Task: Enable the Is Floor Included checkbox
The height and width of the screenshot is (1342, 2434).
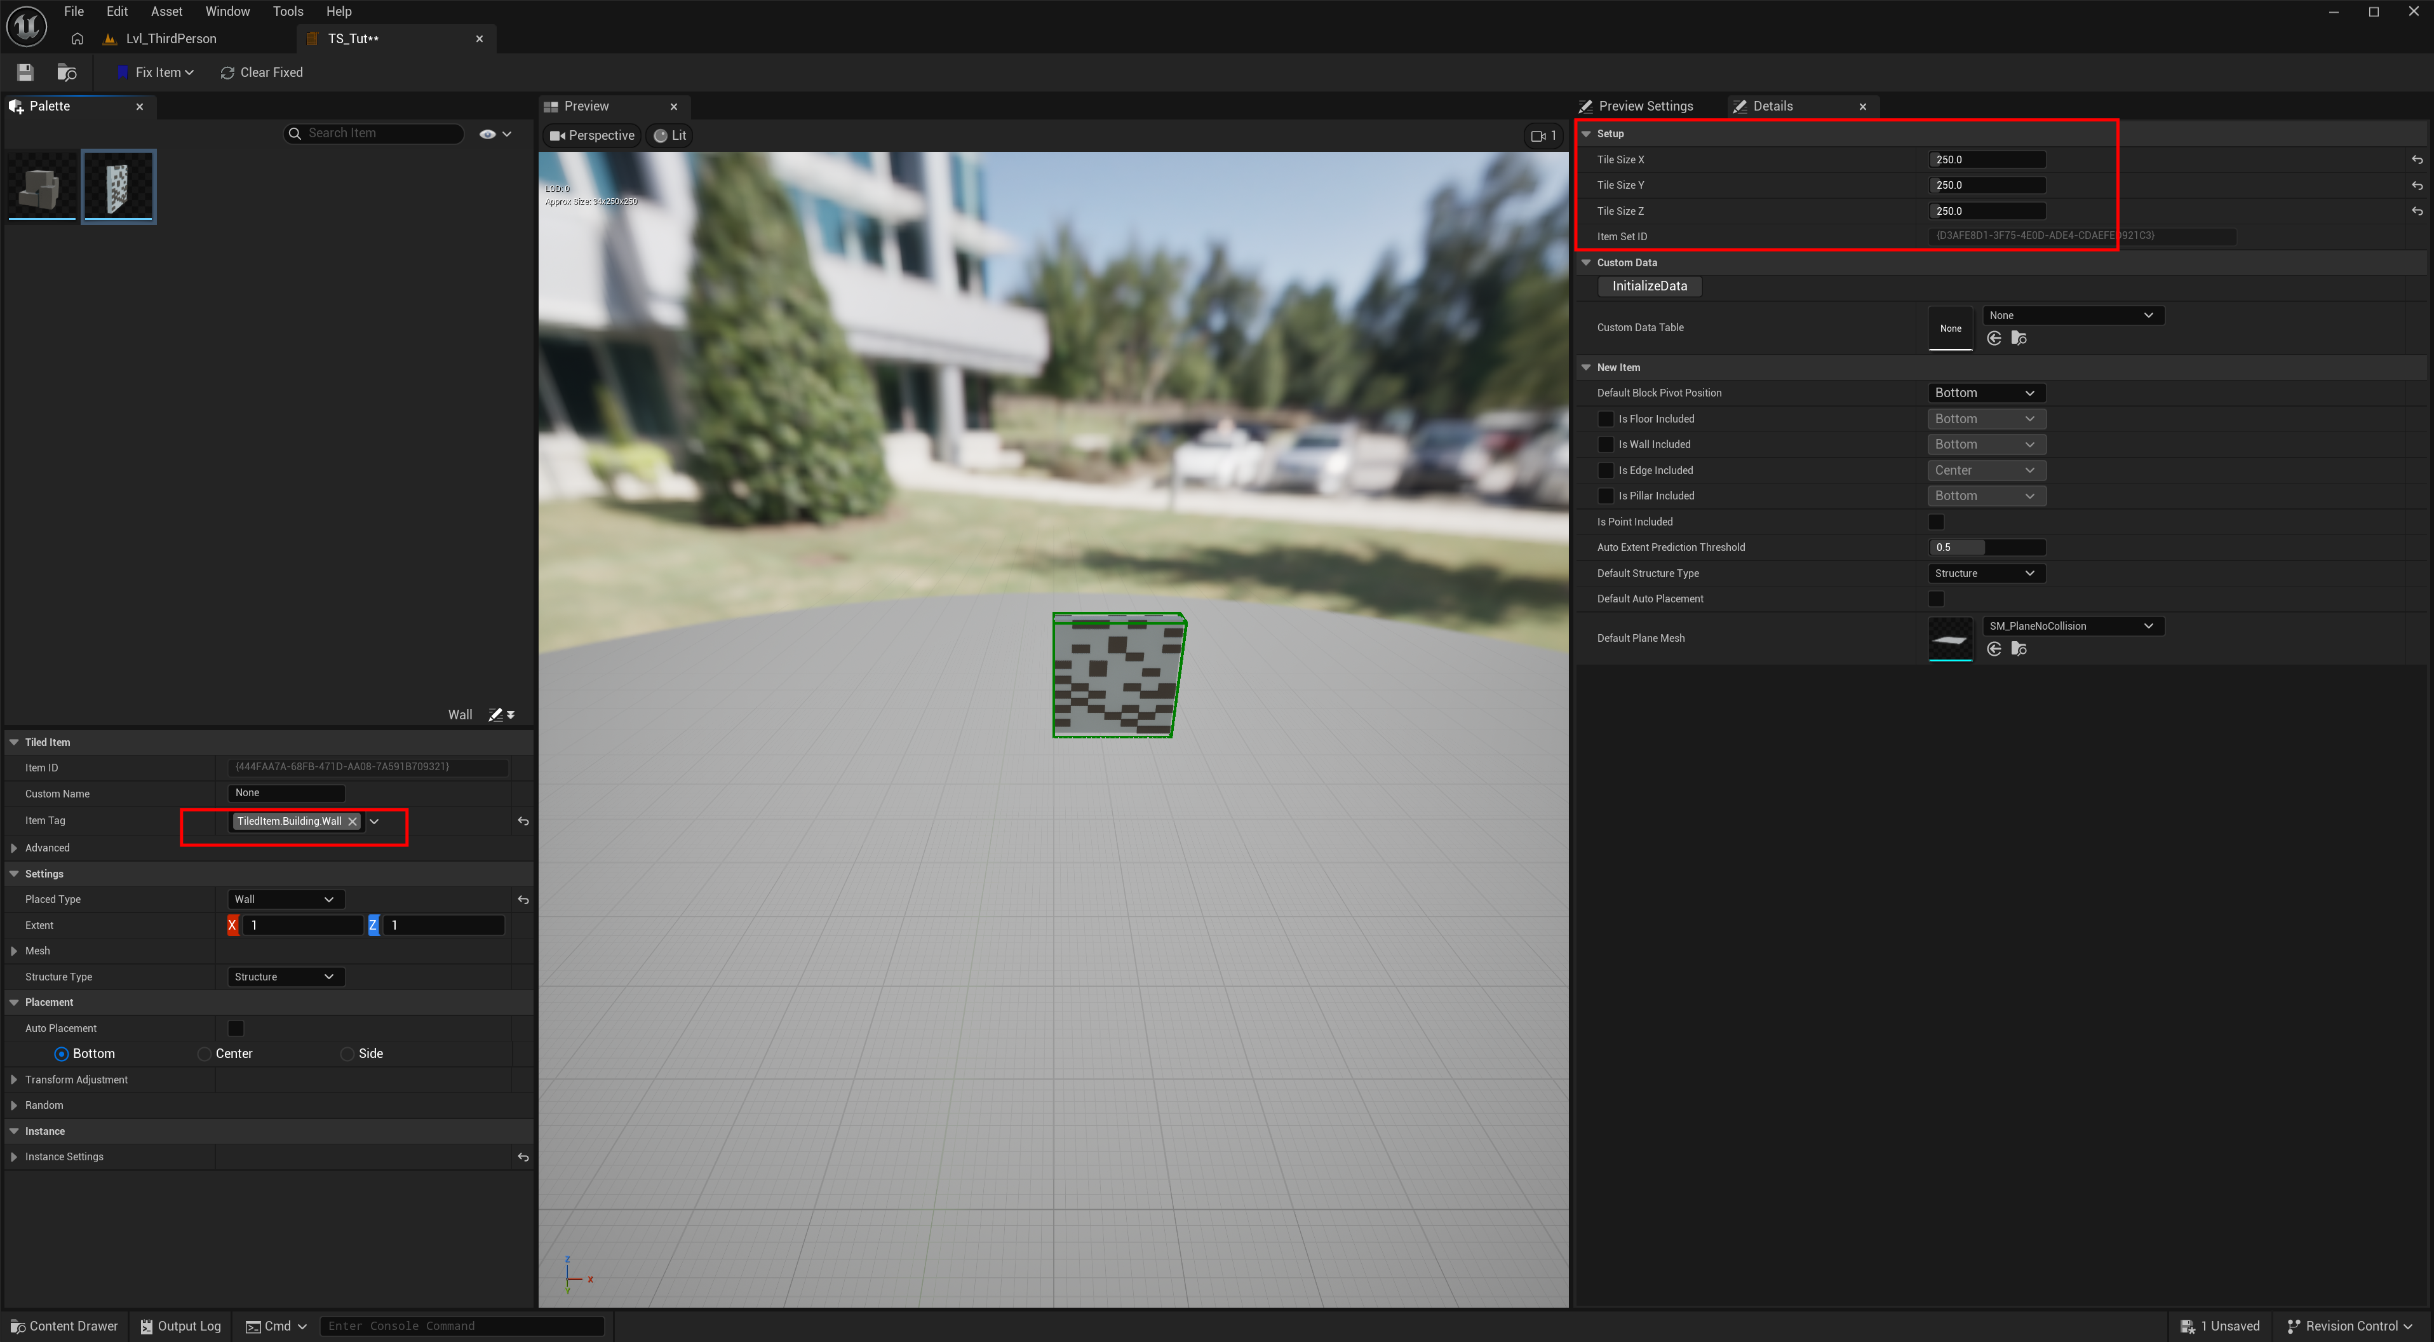Action: coord(1605,419)
